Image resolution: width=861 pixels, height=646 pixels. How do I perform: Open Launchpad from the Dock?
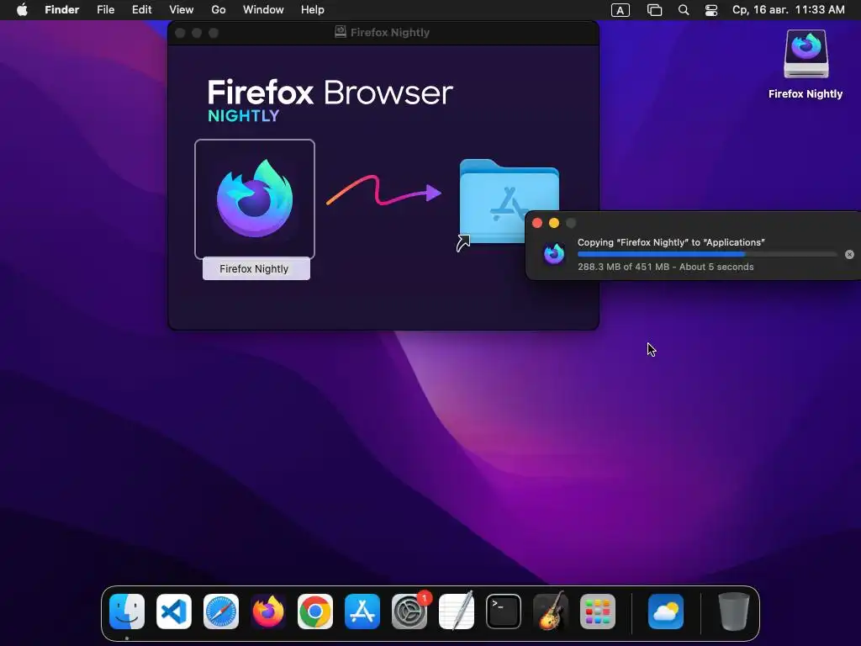pyautogui.click(x=598, y=612)
